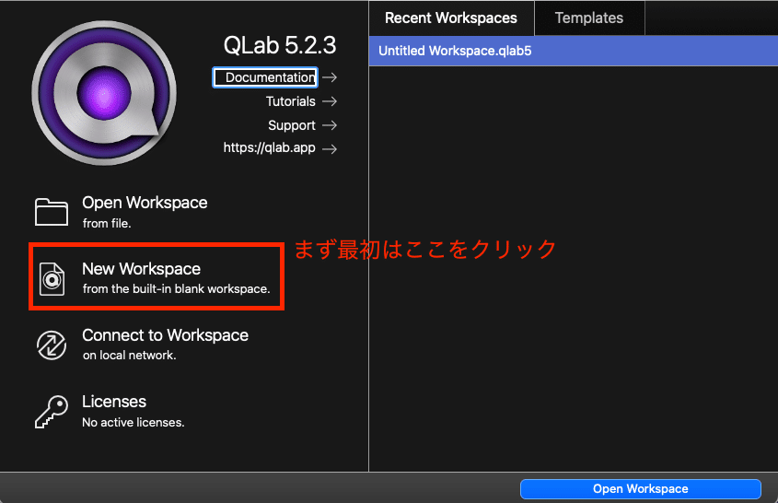Choose Open Workspace from file

pos(145,203)
